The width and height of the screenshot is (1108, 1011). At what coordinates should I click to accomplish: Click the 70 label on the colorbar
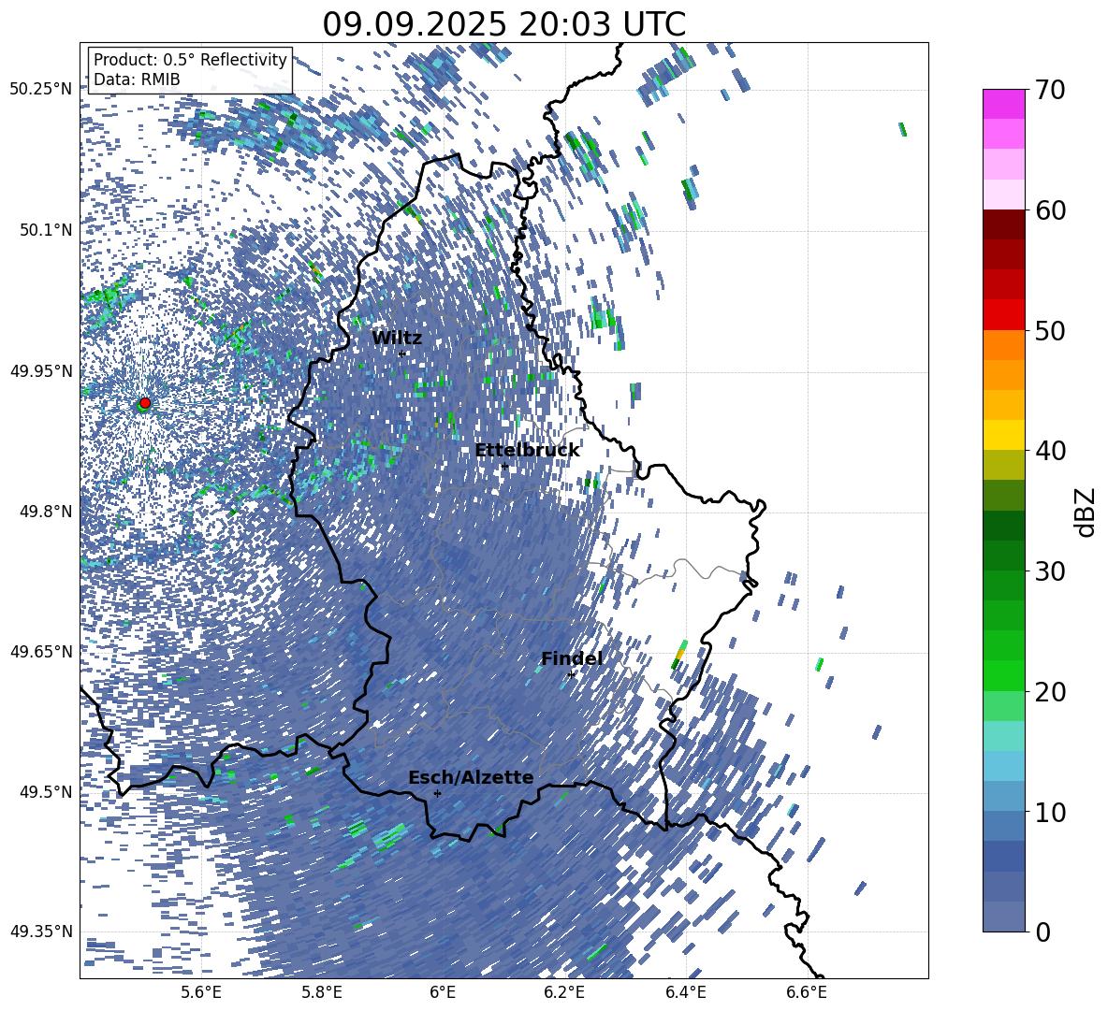coord(1050,90)
